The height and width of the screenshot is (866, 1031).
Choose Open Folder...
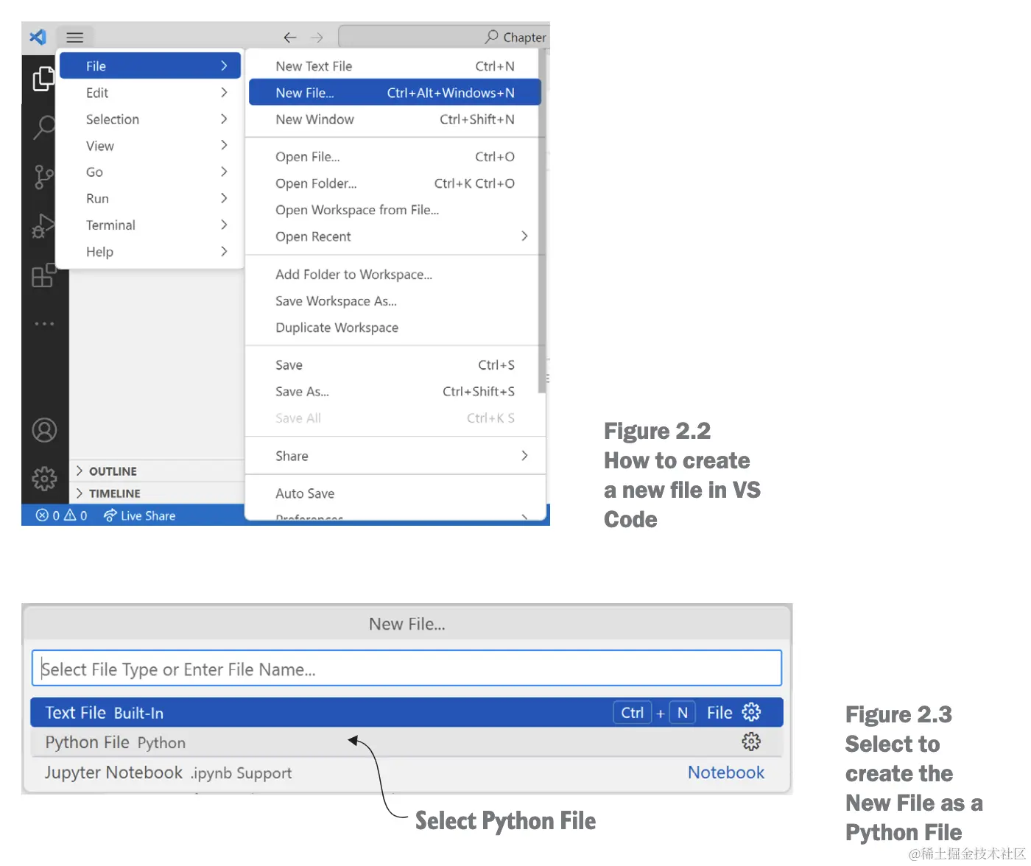(x=395, y=183)
